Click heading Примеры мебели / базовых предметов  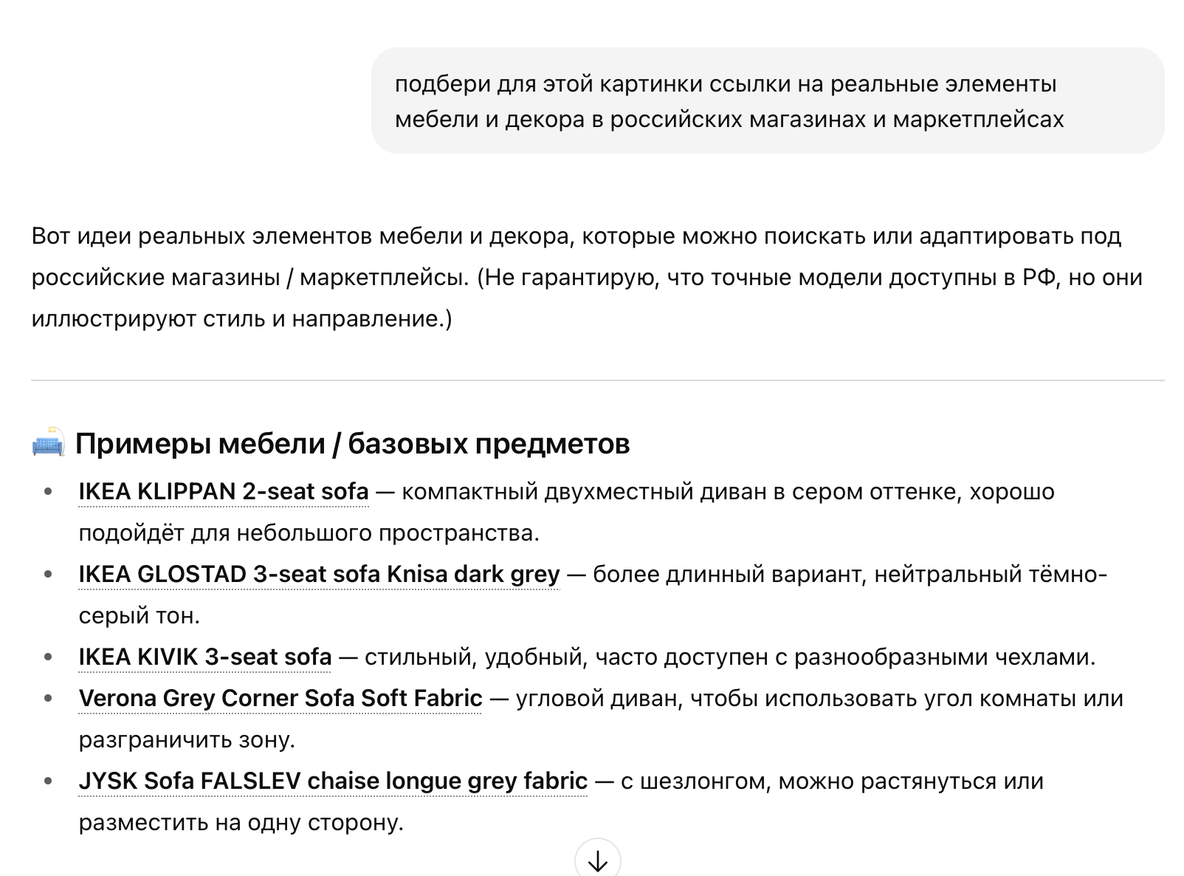pyautogui.click(x=352, y=444)
